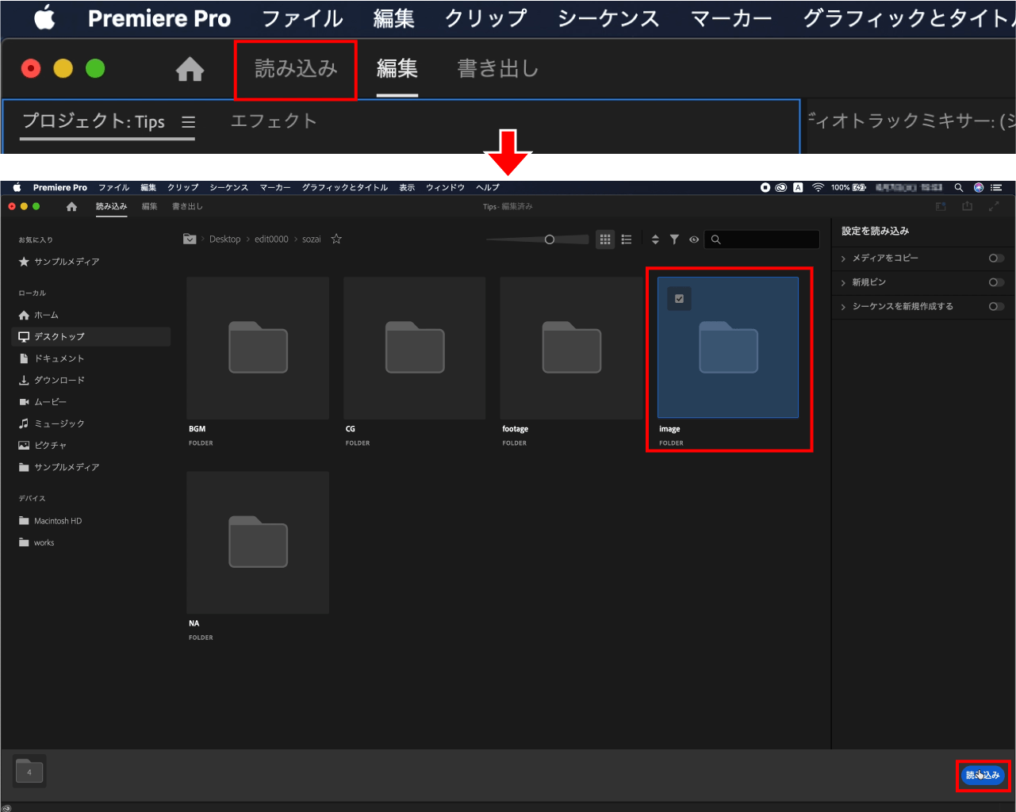
Task: Open the works device
Action: pyautogui.click(x=36, y=542)
